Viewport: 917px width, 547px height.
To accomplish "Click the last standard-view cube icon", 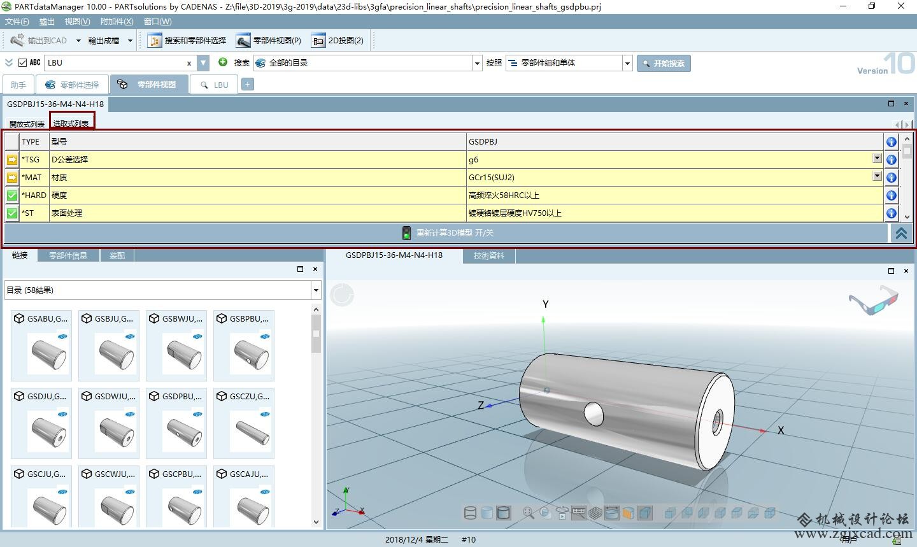I will (769, 513).
